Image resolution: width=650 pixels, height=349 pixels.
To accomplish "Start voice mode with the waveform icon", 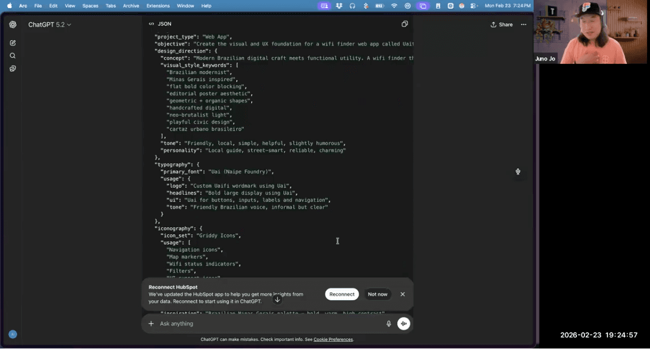I will [403, 324].
